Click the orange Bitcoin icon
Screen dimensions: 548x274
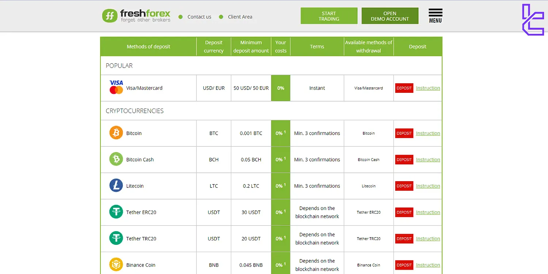click(116, 133)
